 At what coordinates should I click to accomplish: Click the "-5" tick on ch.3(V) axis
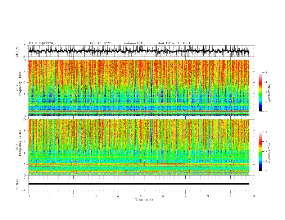24,190
